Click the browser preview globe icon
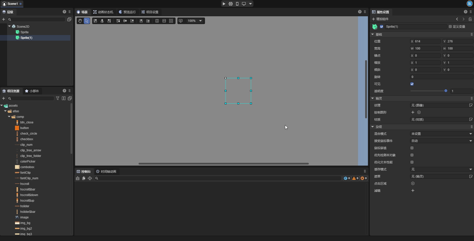Screen dimensions: 474x241 pos(230,4)
